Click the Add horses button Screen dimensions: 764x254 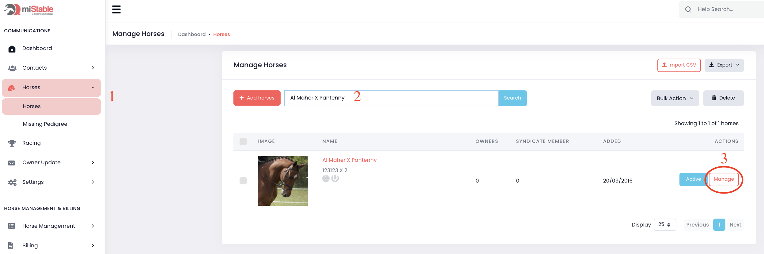257,98
